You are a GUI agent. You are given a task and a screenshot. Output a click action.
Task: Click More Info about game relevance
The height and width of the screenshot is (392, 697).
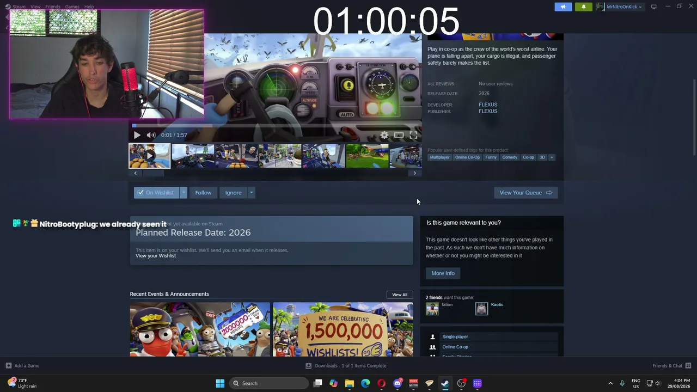coord(443,273)
